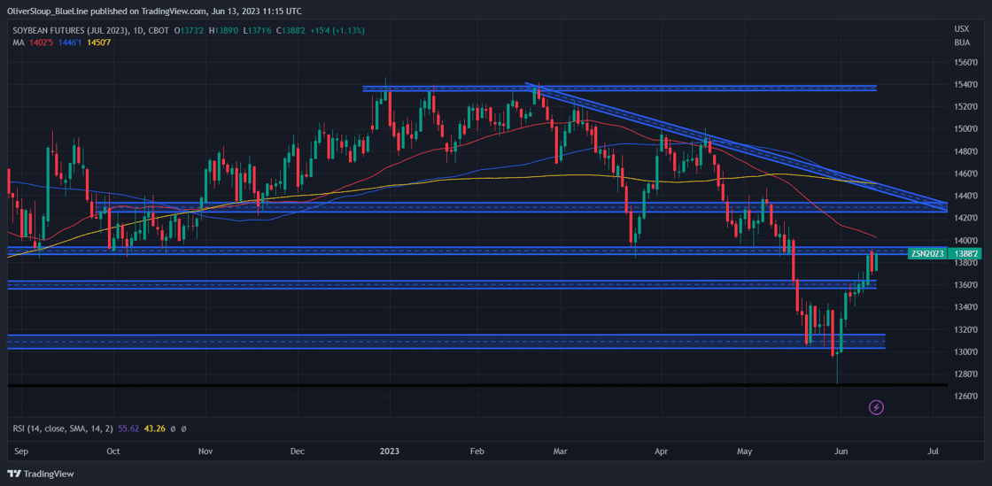Click the blue MA value 1446'1
Viewport: 992px width, 486px height.
69,42
